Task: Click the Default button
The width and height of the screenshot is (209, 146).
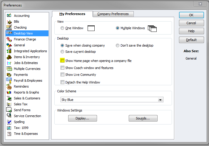Action: click(191, 40)
